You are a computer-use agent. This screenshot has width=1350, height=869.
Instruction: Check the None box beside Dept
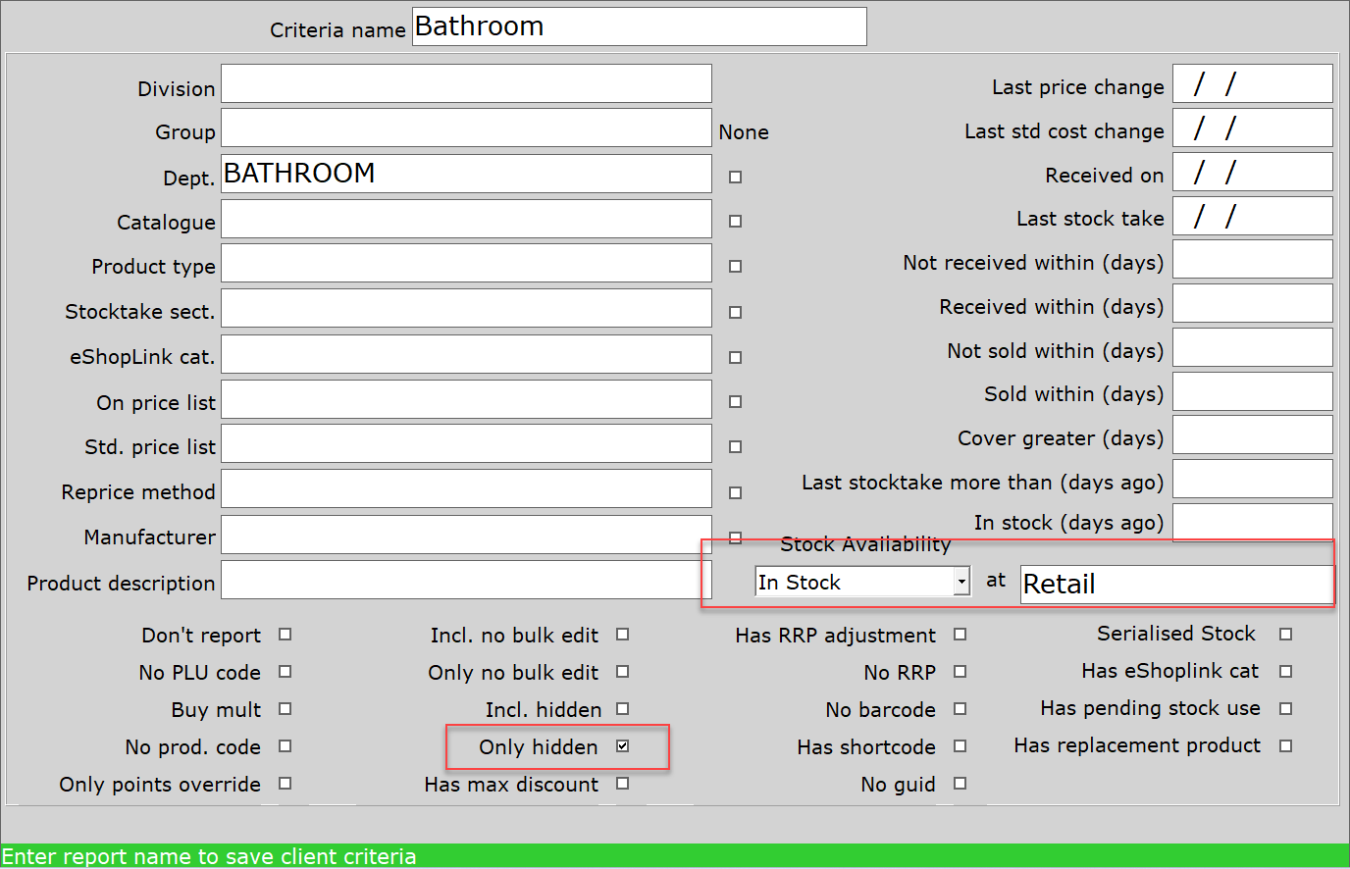[x=734, y=176]
